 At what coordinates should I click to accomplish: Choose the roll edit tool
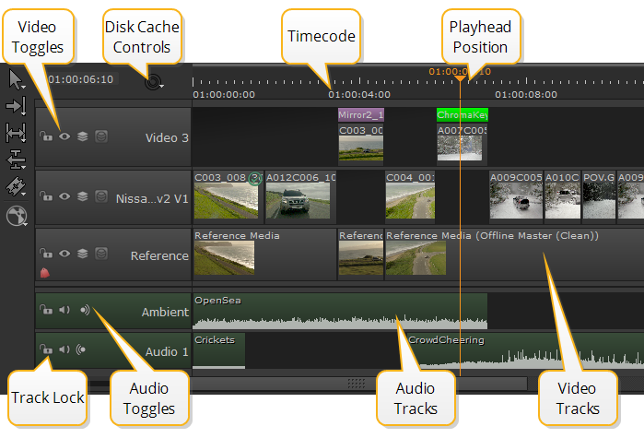coord(16,160)
